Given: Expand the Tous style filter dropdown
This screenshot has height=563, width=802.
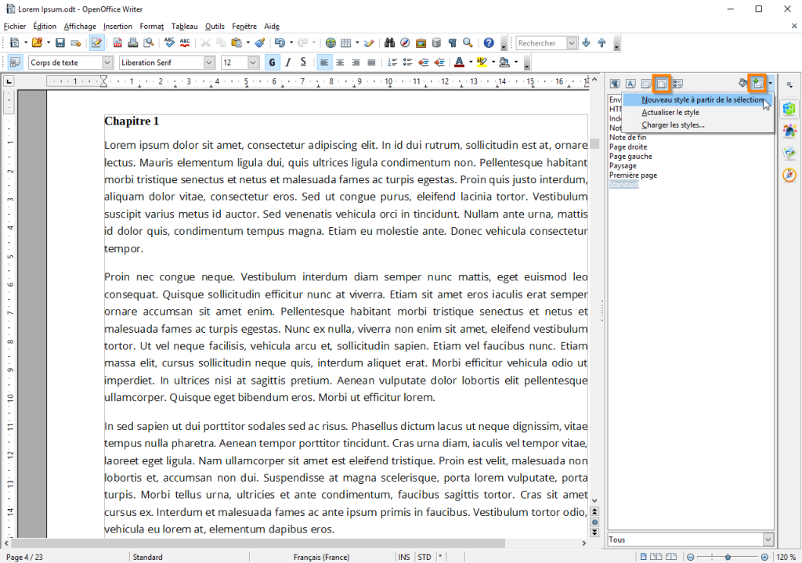Looking at the screenshot, I should click(768, 540).
